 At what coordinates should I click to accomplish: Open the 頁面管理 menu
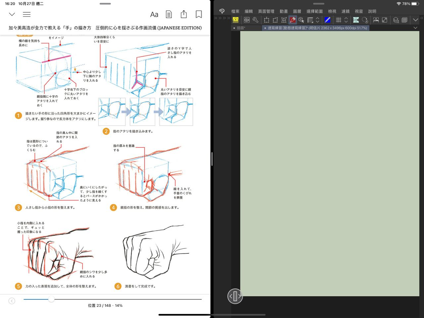266,11
